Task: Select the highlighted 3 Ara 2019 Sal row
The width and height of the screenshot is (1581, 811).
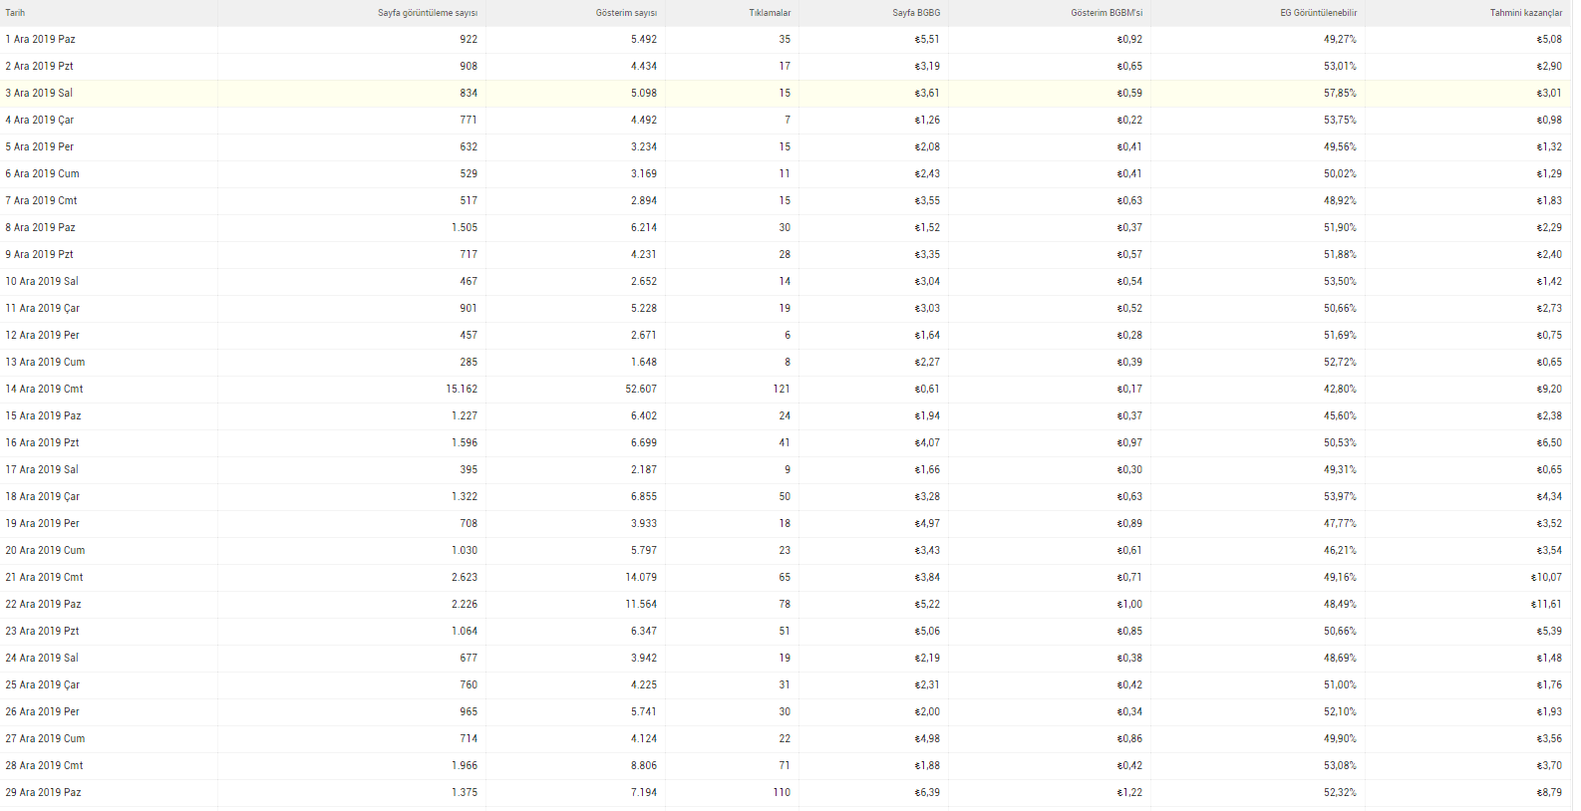Action: 787,93
